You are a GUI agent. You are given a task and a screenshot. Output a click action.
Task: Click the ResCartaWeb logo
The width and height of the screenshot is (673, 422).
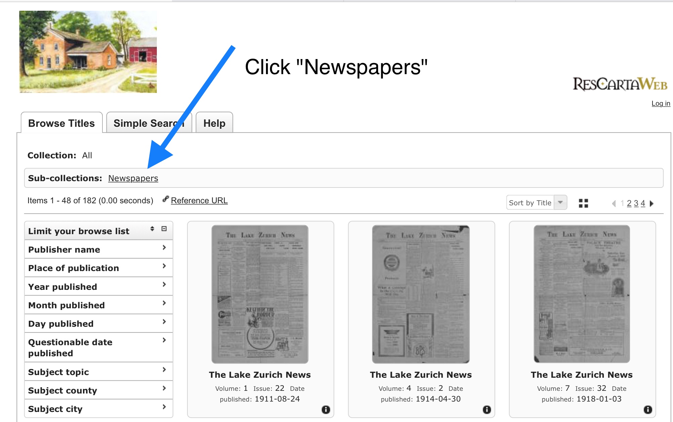(x=620, y=84)
